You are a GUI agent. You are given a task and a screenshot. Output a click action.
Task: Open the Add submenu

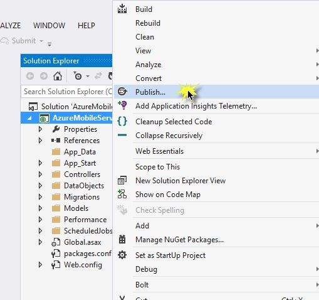[x=216, y=226]
